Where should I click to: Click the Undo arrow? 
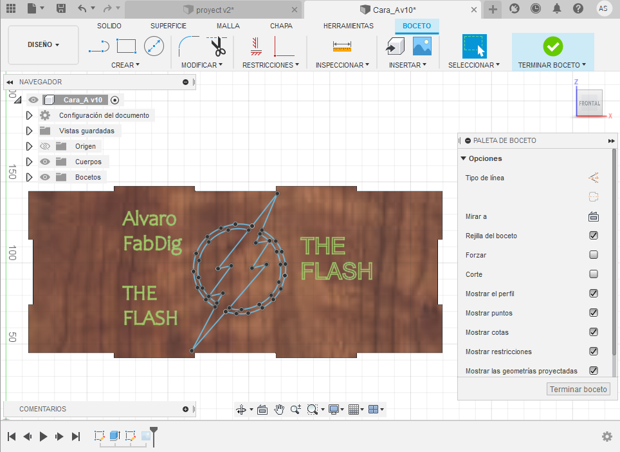point(82,8)
